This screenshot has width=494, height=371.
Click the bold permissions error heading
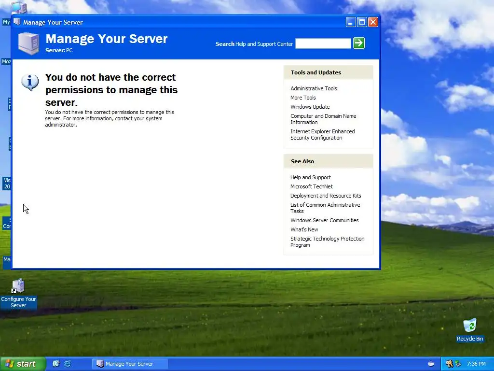(111, 89)
